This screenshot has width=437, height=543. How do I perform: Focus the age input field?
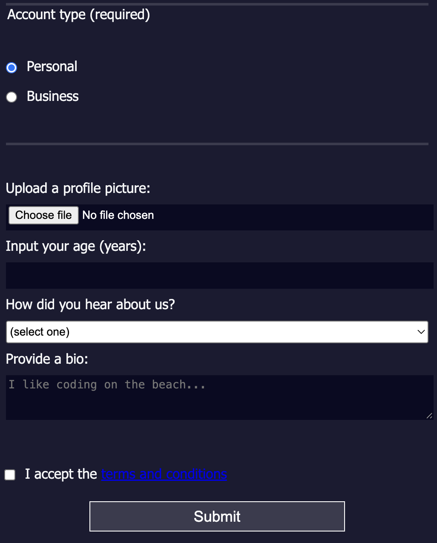click(219, 276)
